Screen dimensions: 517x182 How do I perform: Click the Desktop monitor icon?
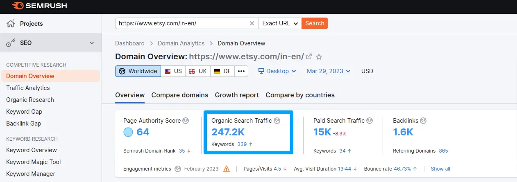pos(261,71)
